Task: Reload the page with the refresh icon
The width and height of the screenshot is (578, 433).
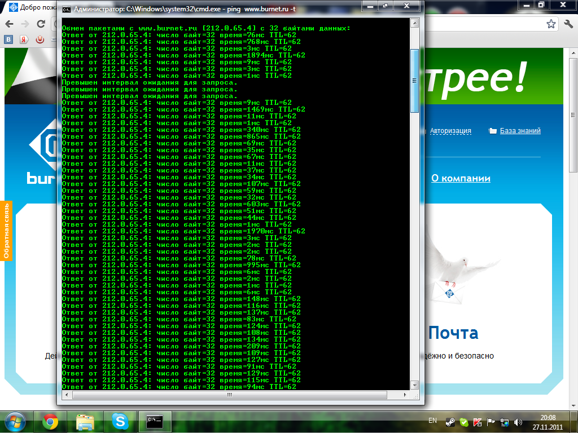Action: click(x=41, y=24)
